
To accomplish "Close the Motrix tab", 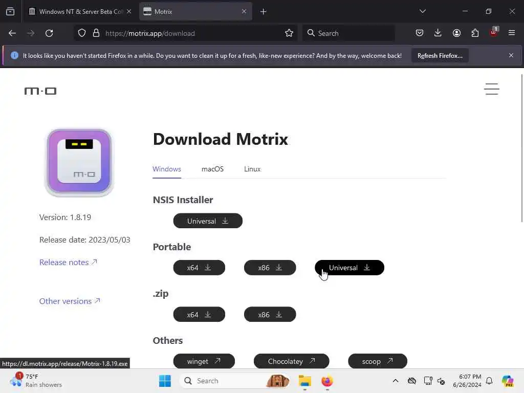I will click(x=244, y=11).
